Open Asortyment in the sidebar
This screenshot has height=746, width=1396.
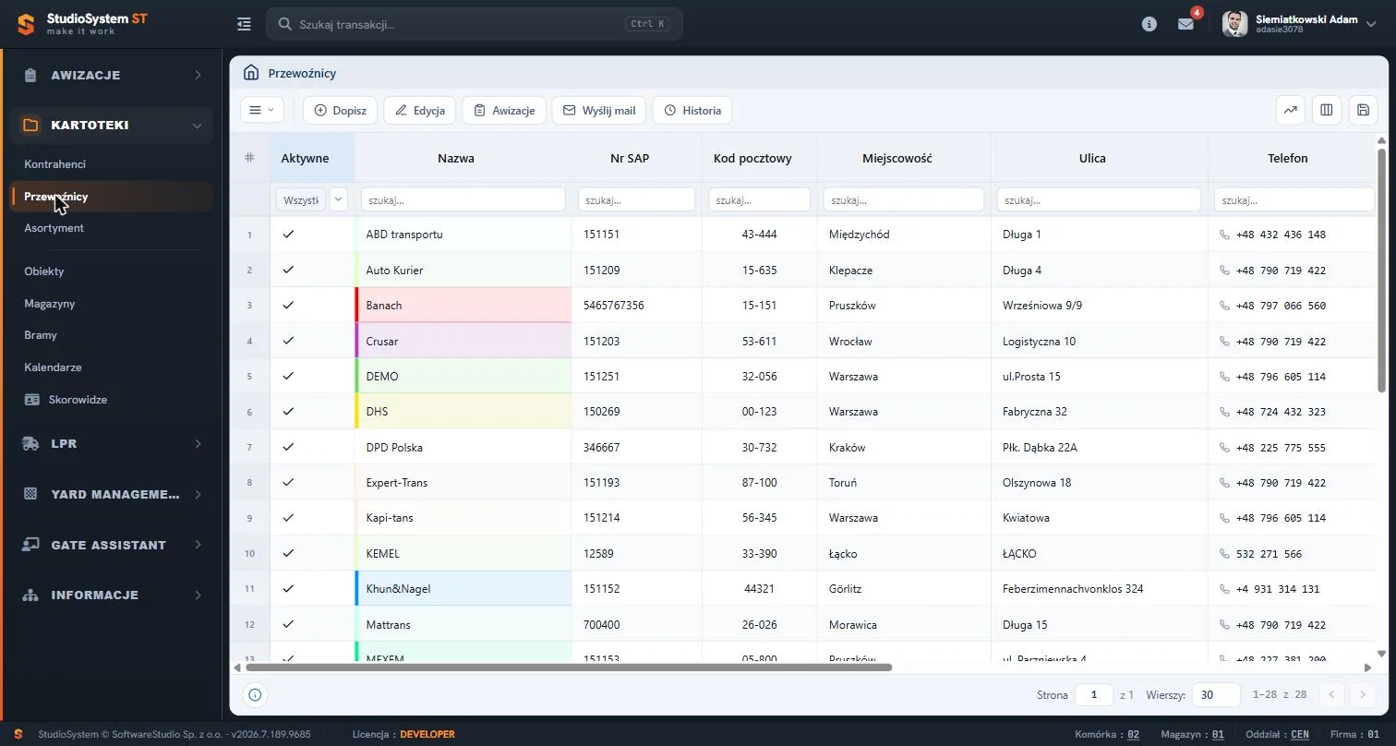(x=54, y=228)
